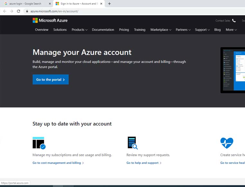Click the browser back arrow
The height and width of the screenshot is (187, 245).
pos(5,11)
